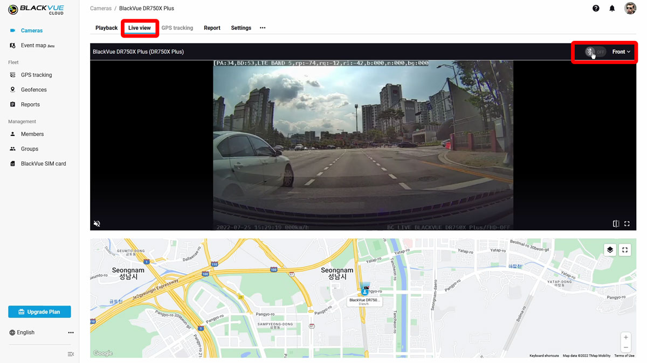Click the BlackVue Cloud logo

coord(36,9)
